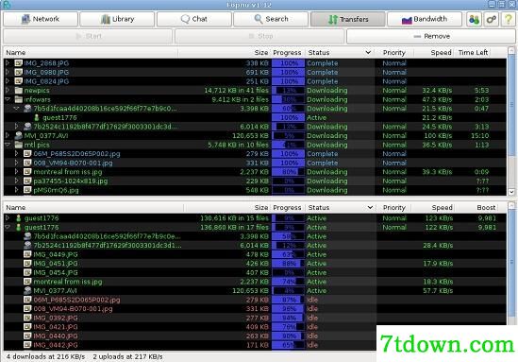Sort downloads by Time Left column

(x=473, y=53)
